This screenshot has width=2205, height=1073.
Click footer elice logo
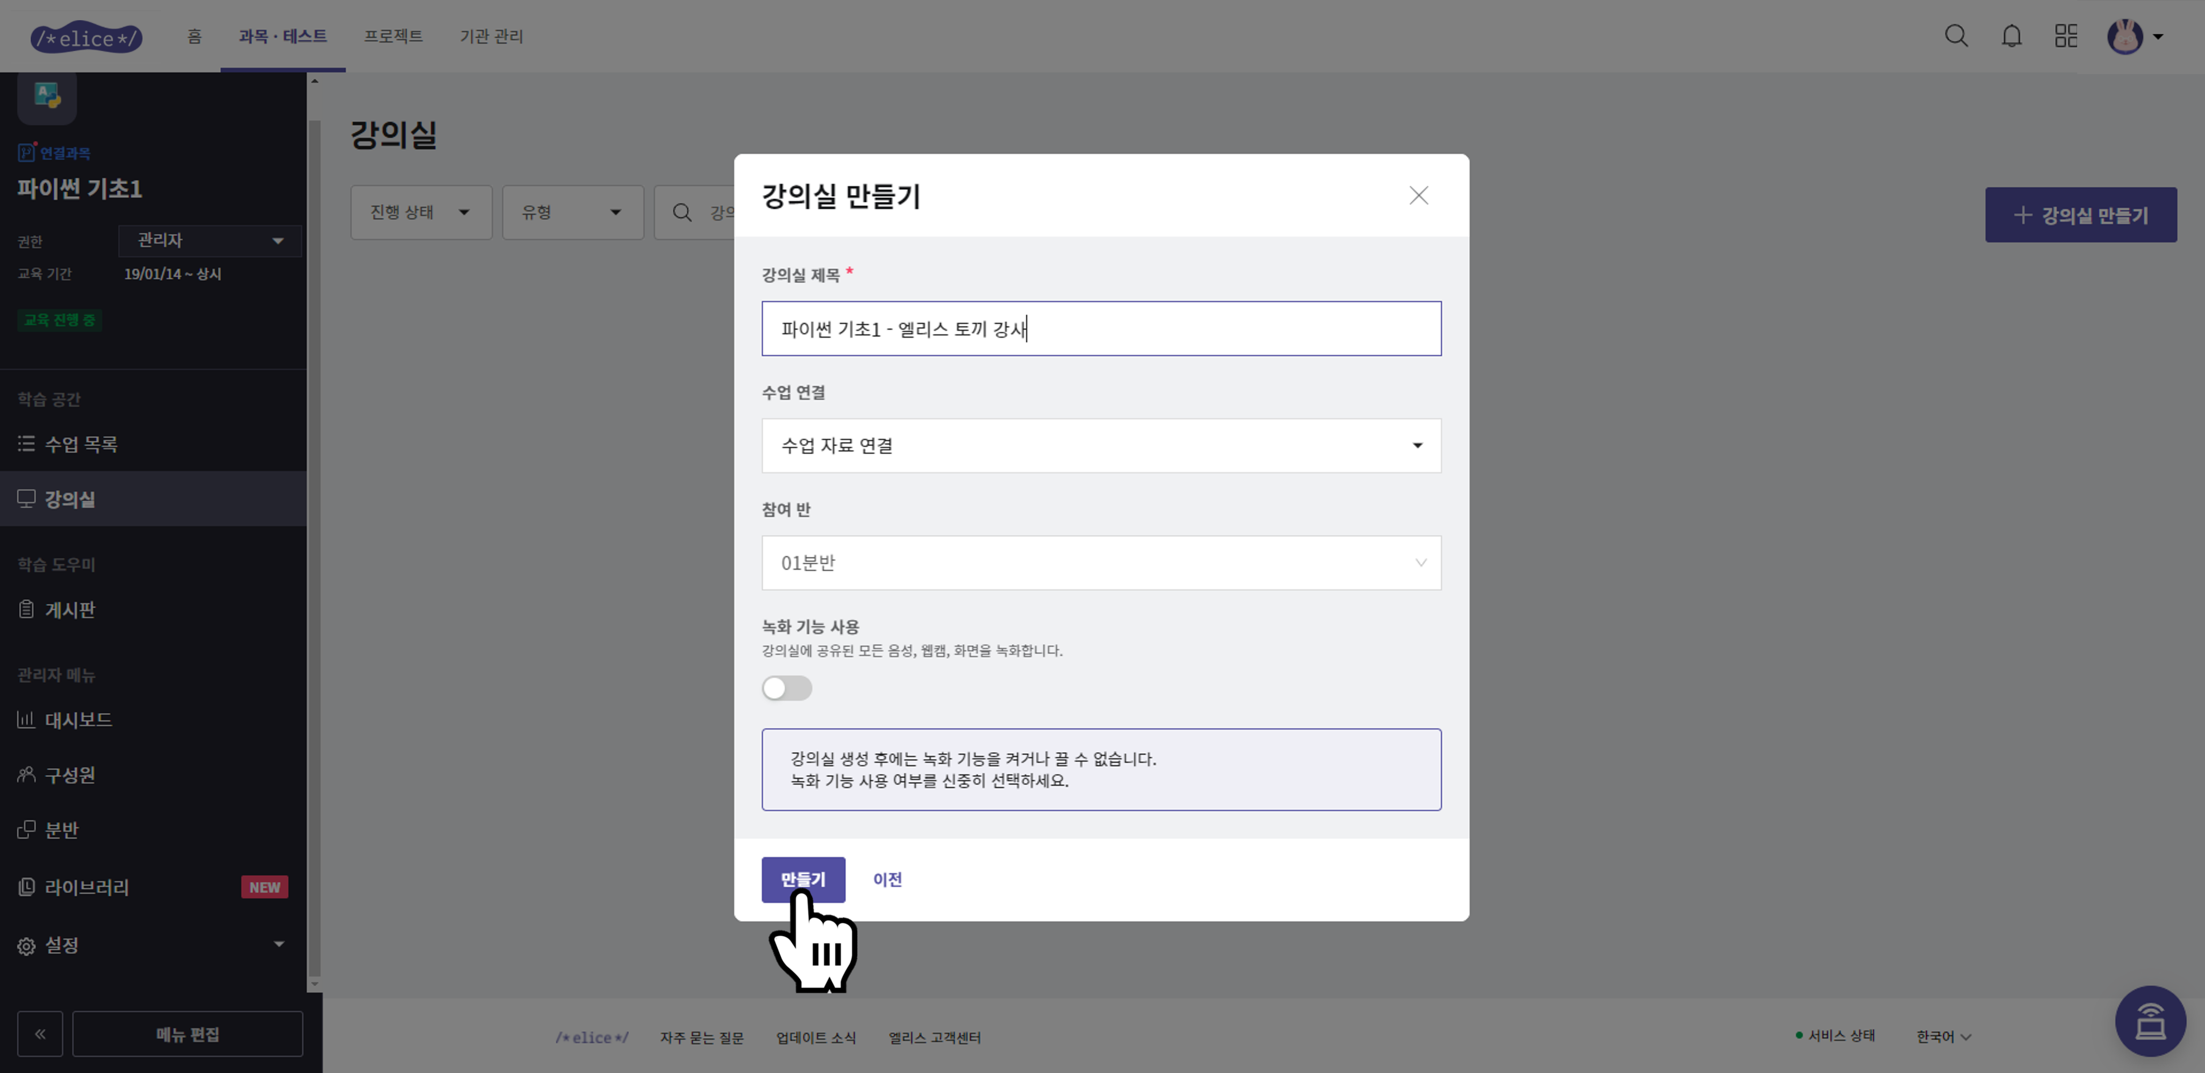[591, 1037]
